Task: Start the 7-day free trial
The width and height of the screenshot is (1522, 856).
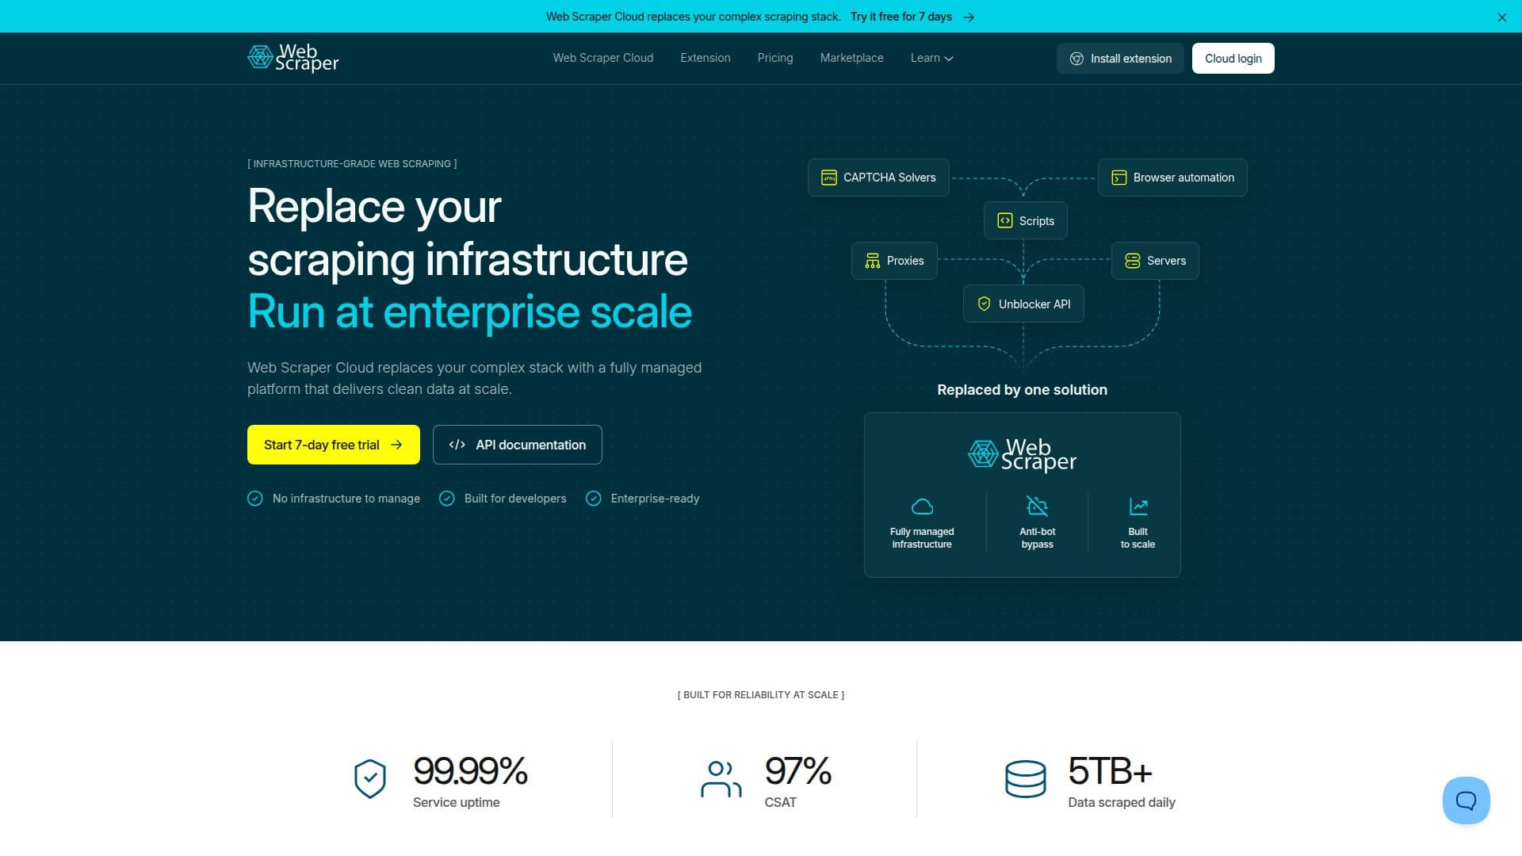Action: [x=333, y=445]
